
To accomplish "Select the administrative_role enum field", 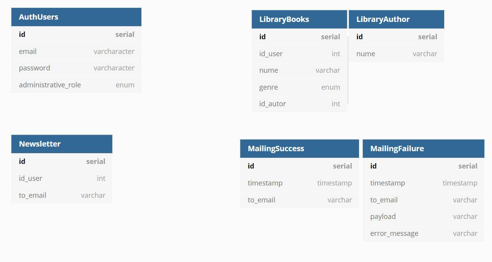I will [x=76, y=85].
